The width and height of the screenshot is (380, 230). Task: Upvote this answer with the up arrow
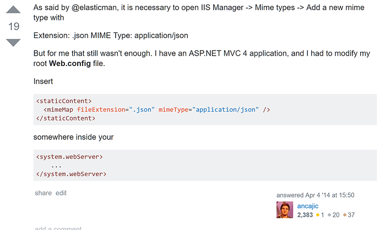(13, 10)
